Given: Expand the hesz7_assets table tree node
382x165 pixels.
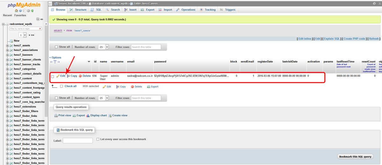Looking at the screenshot, I should (x=7, y=45).
